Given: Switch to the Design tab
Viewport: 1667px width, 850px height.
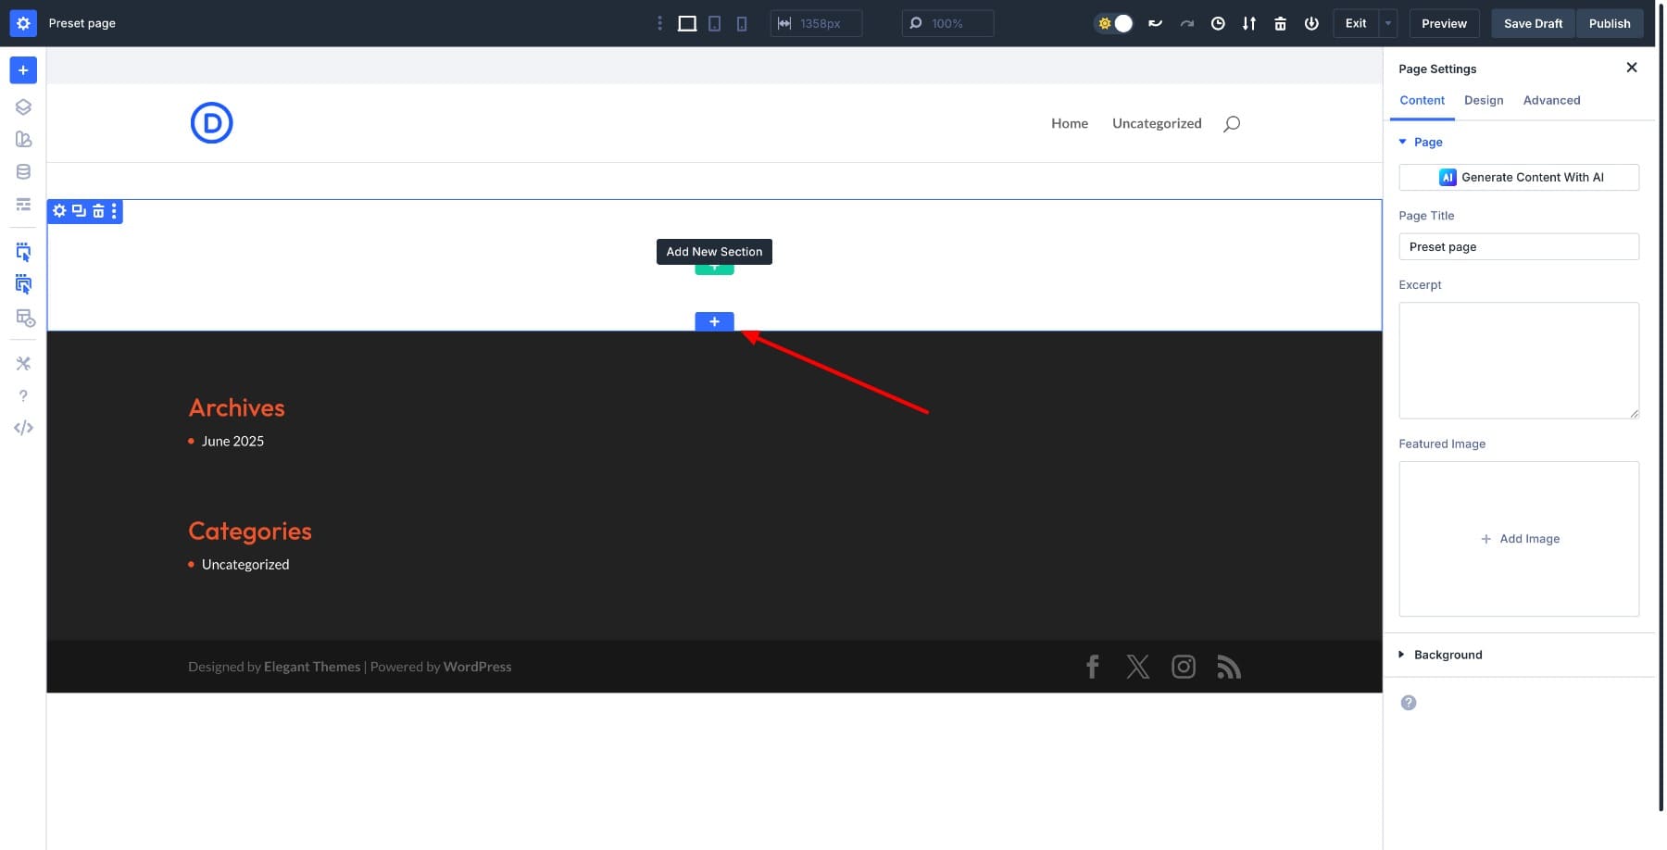Looking at the screenshot, I should point(1484,100).
